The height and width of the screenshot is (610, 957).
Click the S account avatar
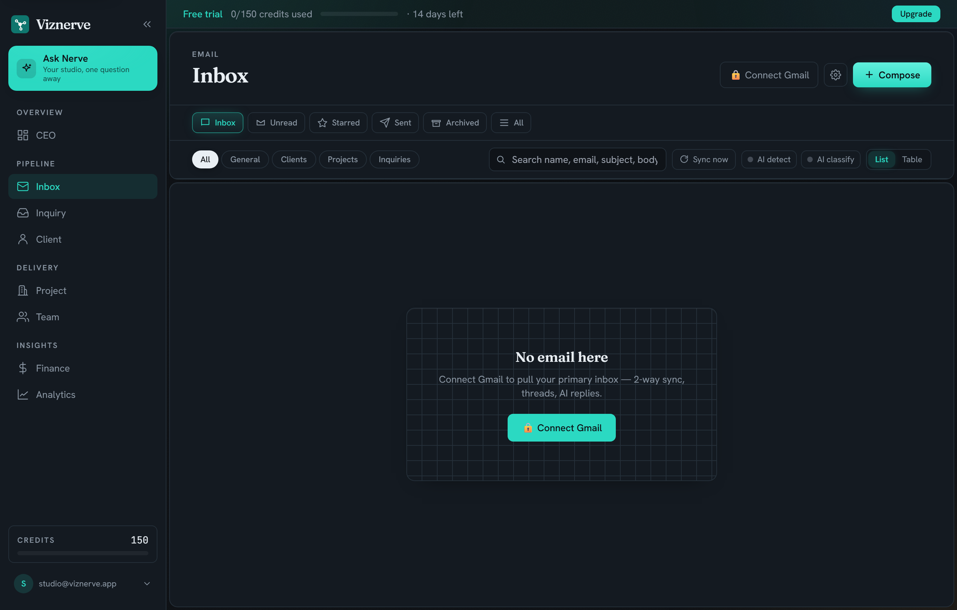(x=24, y=584)
